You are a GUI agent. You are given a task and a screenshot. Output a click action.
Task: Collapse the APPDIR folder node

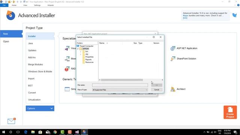coord(78,49)
